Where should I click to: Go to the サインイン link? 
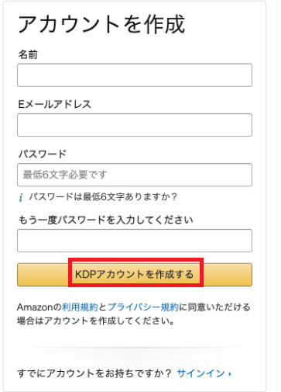click(200, 373)
